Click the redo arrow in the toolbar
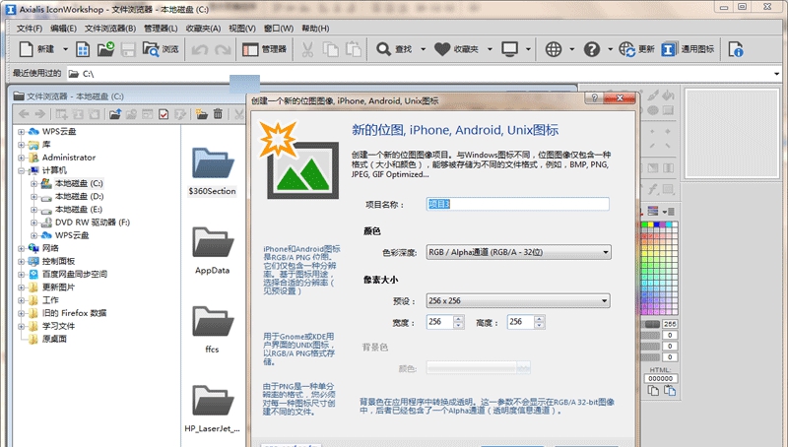The height and width of the screenshot is (447, 788). [x=223, y=49]
